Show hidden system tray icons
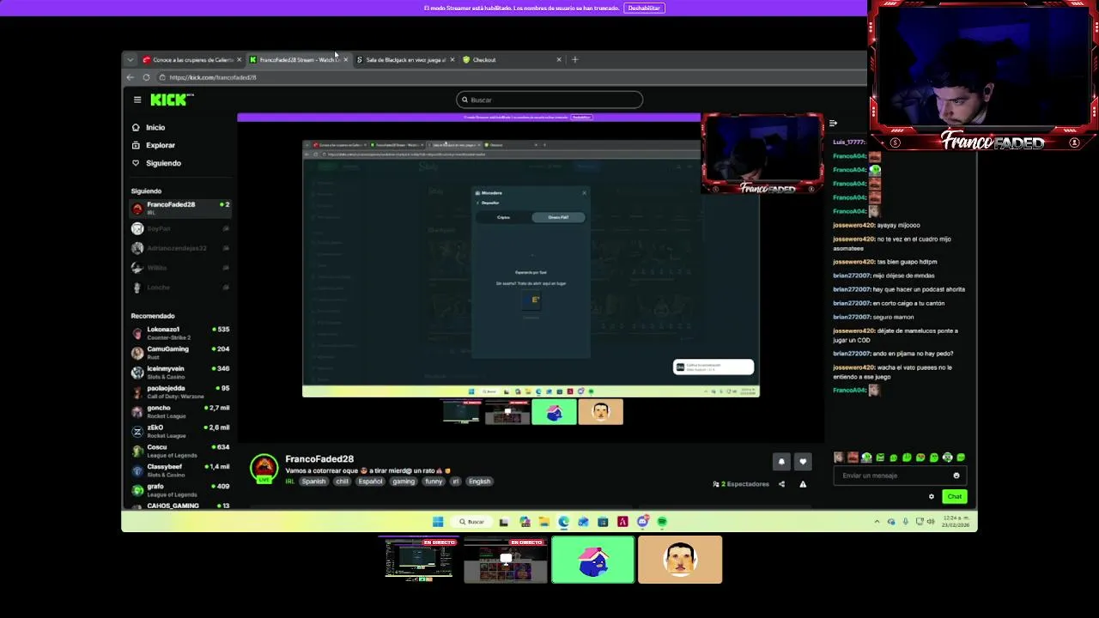1099x618 pixels. tap(877, 522)
